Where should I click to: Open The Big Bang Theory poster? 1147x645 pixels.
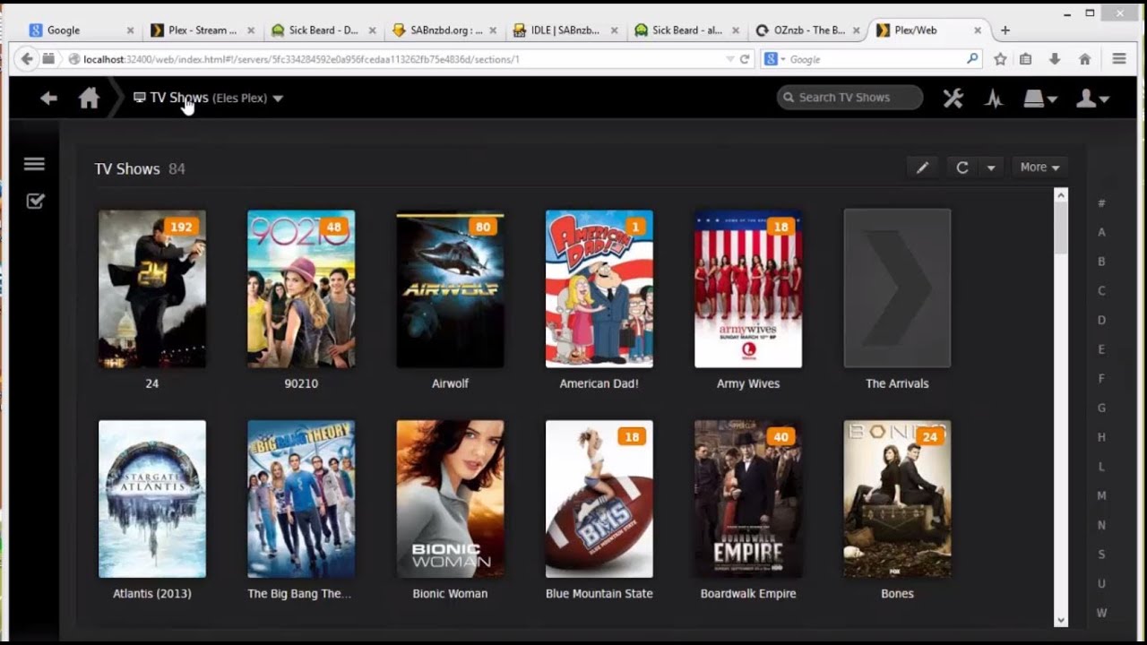click(x=301, y=499)
